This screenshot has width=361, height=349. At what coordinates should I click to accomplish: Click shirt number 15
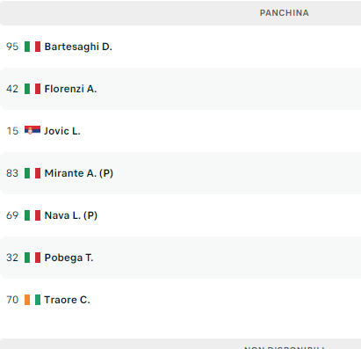(x=12, y=131)
